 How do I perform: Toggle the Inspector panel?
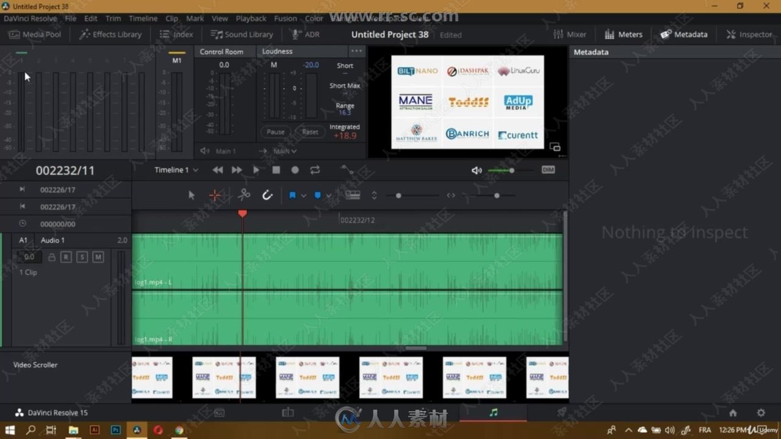(749, 34)
